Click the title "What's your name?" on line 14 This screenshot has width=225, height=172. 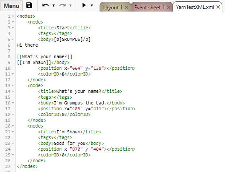click(x=79, y=91)
